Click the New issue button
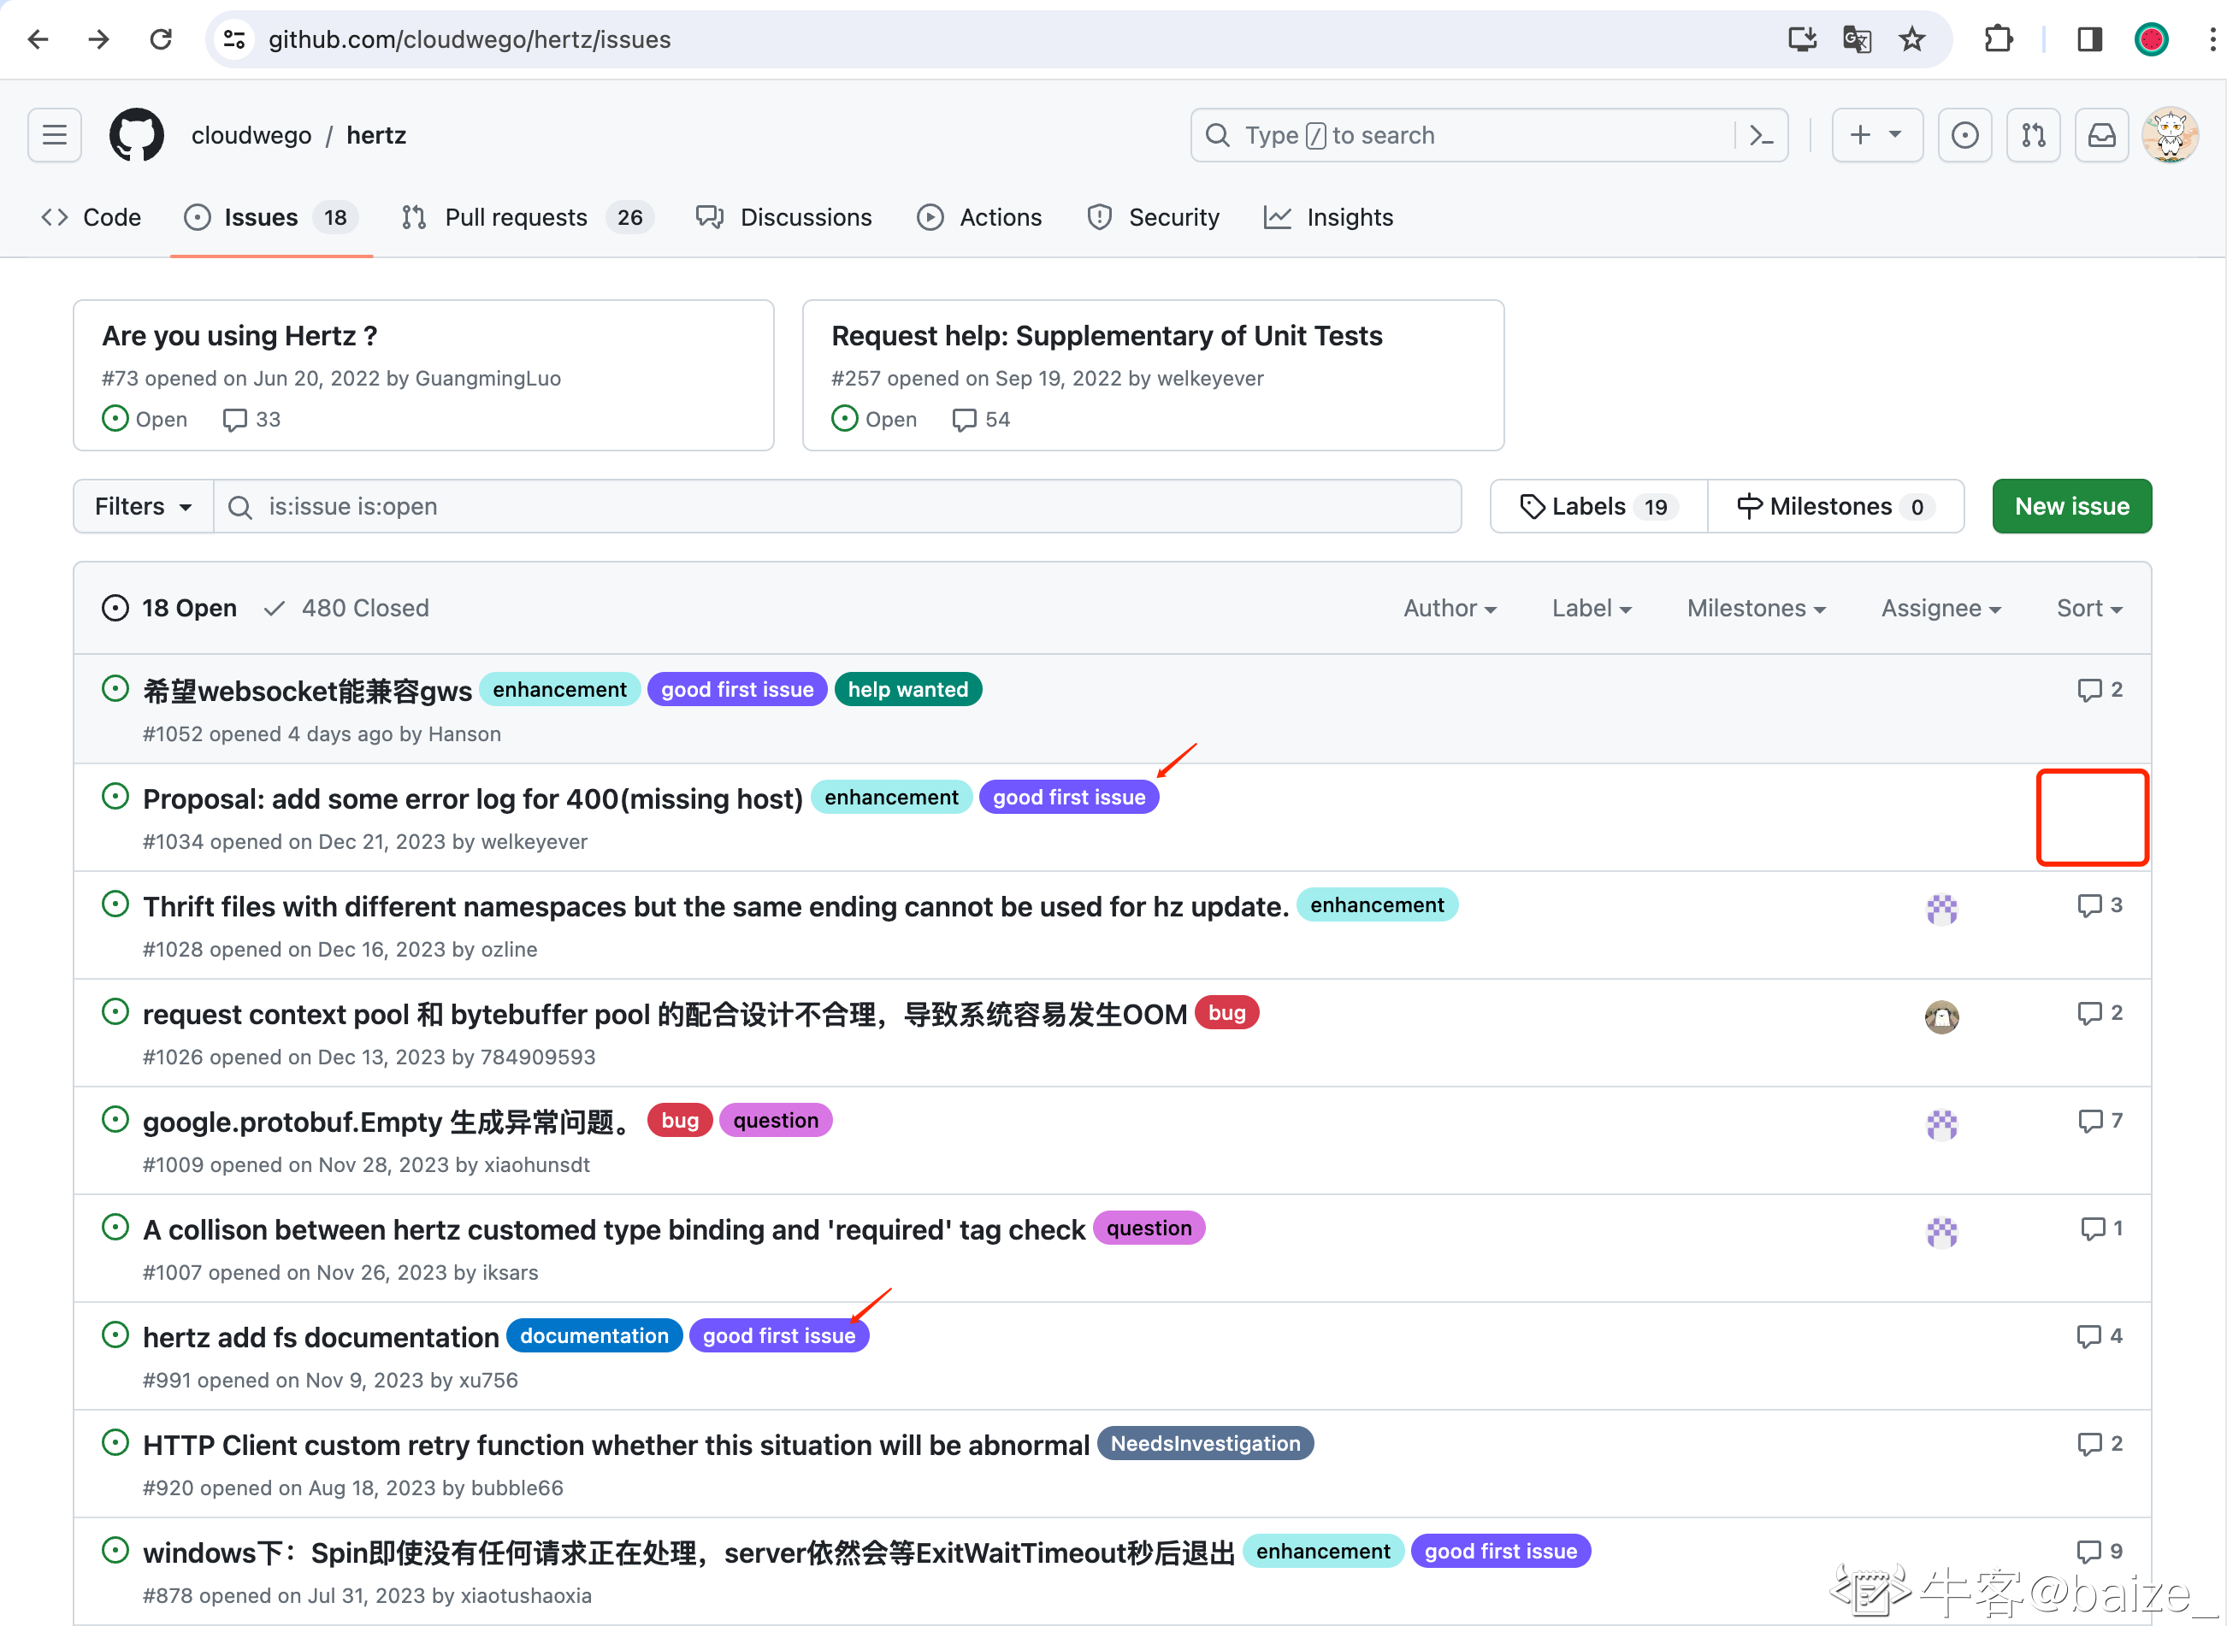The height and width of the screenshot is (1626, 2227). coord(2071,506)
